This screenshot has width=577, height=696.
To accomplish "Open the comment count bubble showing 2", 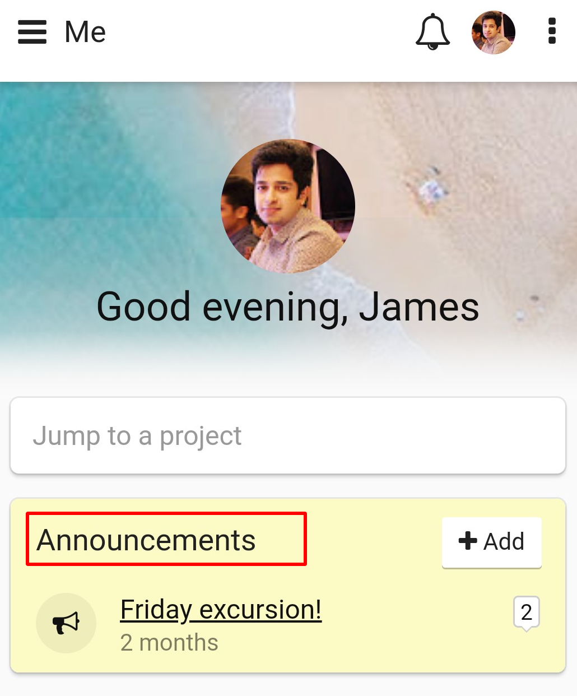I will [527, 614].
